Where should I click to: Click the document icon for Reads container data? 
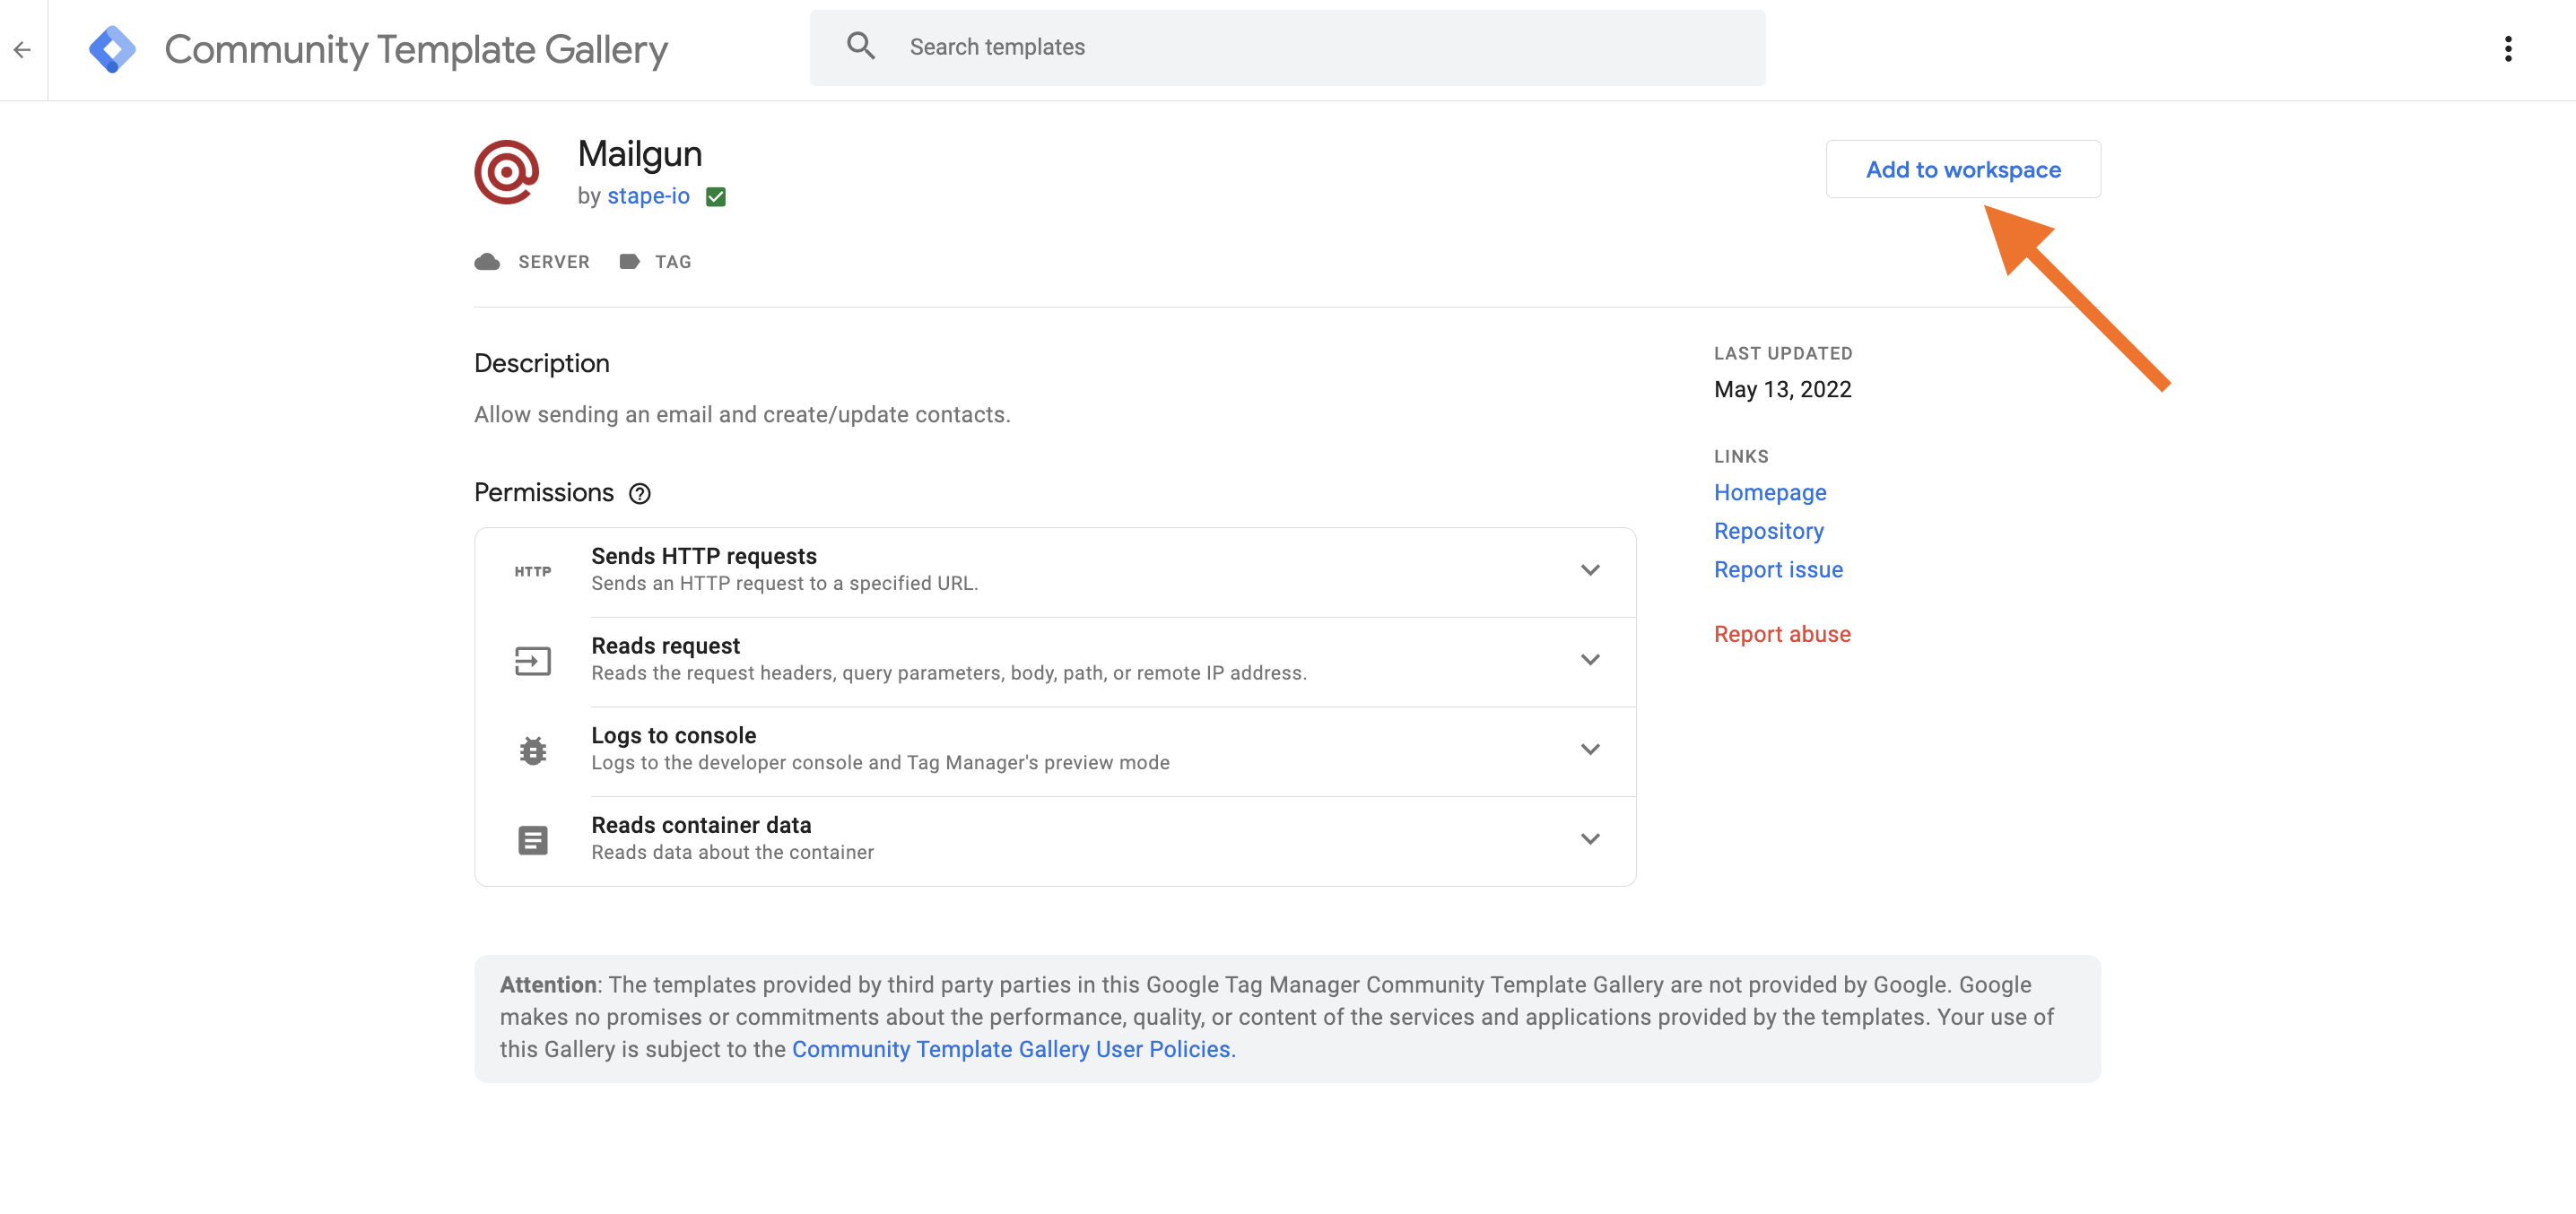(x=532, y=840)
